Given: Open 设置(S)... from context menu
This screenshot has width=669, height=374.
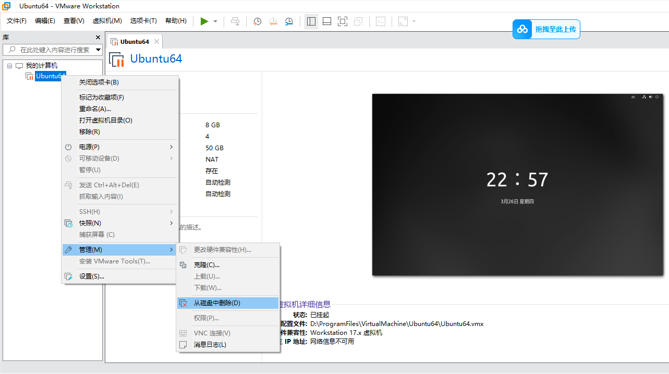Looking at the screenshot, I should tap(120, 276).
